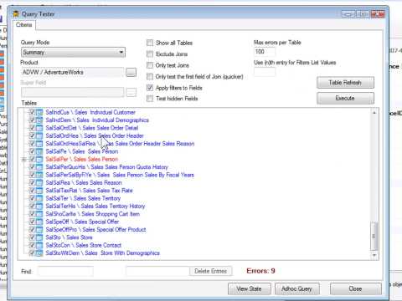Viewport: 402px width, 301px height.
Task: Select 'Sales Sales Order Detail' row text
Action: coord(111,128)
